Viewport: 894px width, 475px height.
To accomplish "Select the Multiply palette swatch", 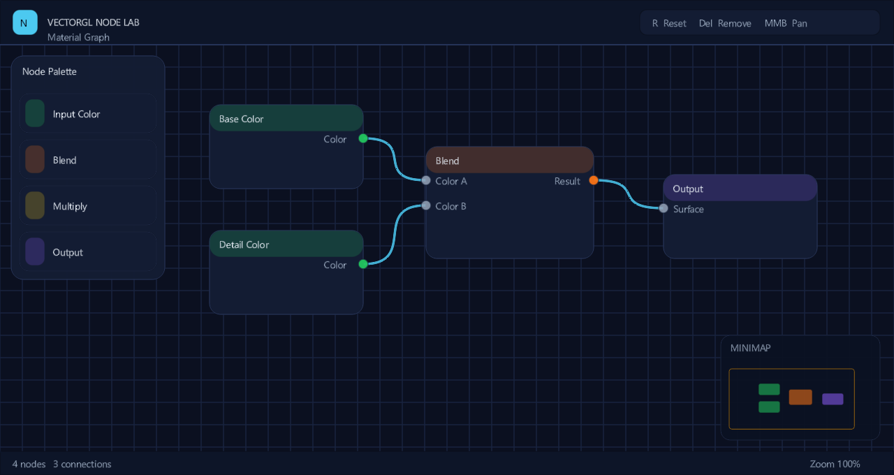I will point(35,205).
